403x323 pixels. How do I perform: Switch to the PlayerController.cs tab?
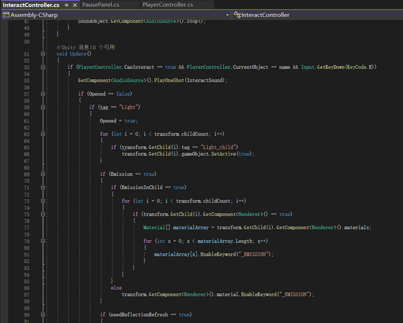(168, 5)
